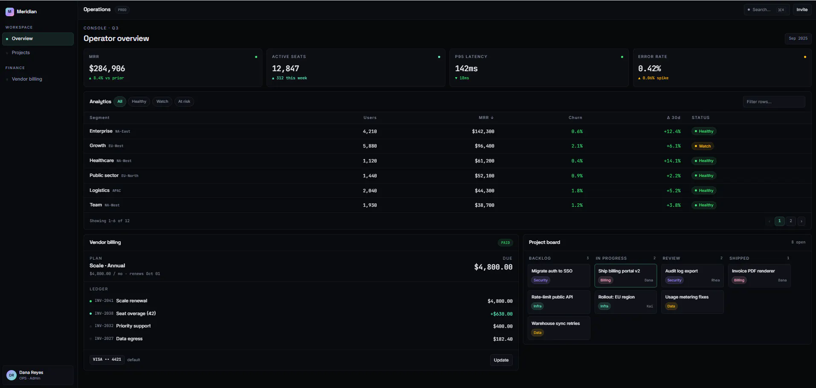The image size is (816, 388).
Task: Click the P95 Latency status dot
Action: pos(622,57)
